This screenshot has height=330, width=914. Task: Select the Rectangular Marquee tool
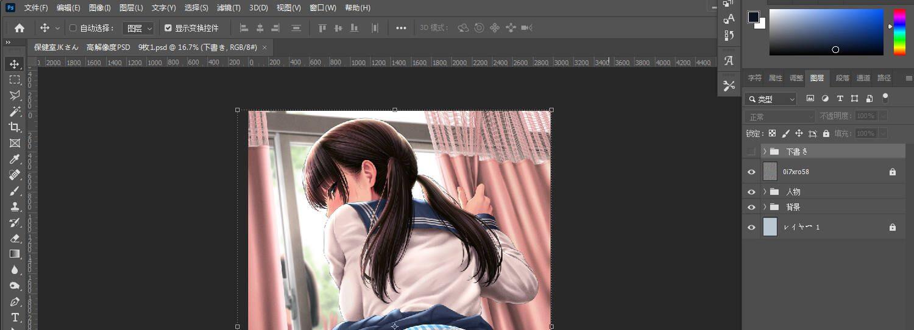(15, 80)
